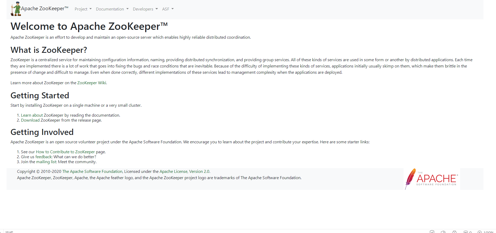The height and width of the screenshot is (233, 496).
Task: Click the 'Copyright © 2010-2020' text
Action: [x=39, y=171]
